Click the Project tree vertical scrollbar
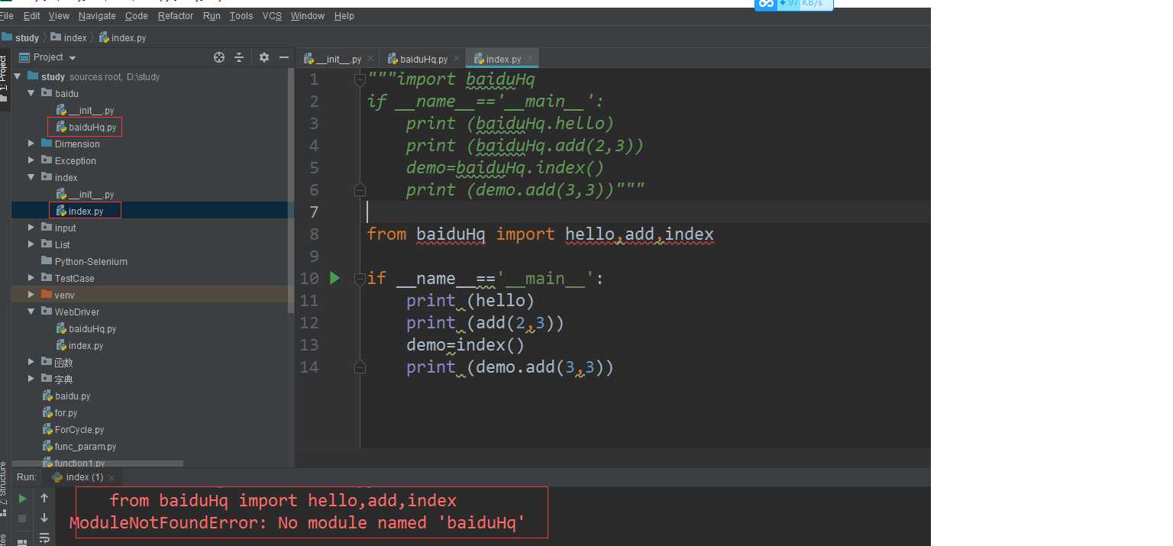Viewport: 1173px width, 546px height. (290, 191)
